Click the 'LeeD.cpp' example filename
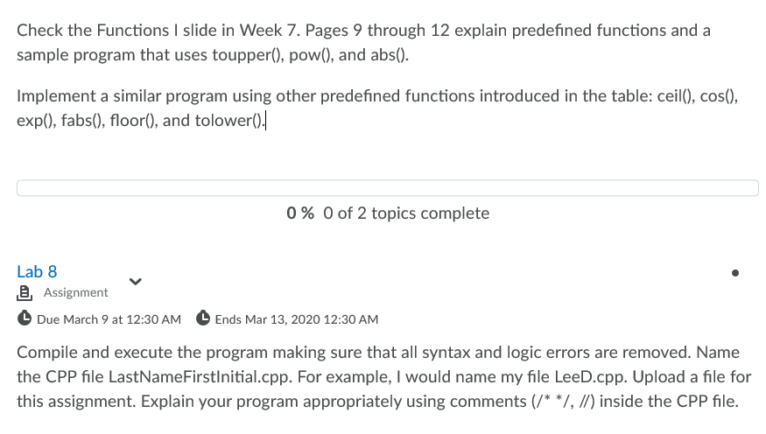The image size is (766, 434). (x=591, y=377)
